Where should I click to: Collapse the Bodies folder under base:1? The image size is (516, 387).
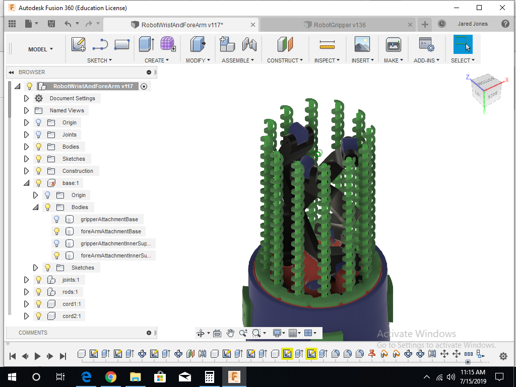[x=36, y=207]
